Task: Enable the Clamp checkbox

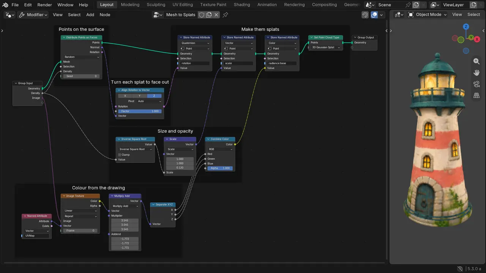Action: click(120, 155)
